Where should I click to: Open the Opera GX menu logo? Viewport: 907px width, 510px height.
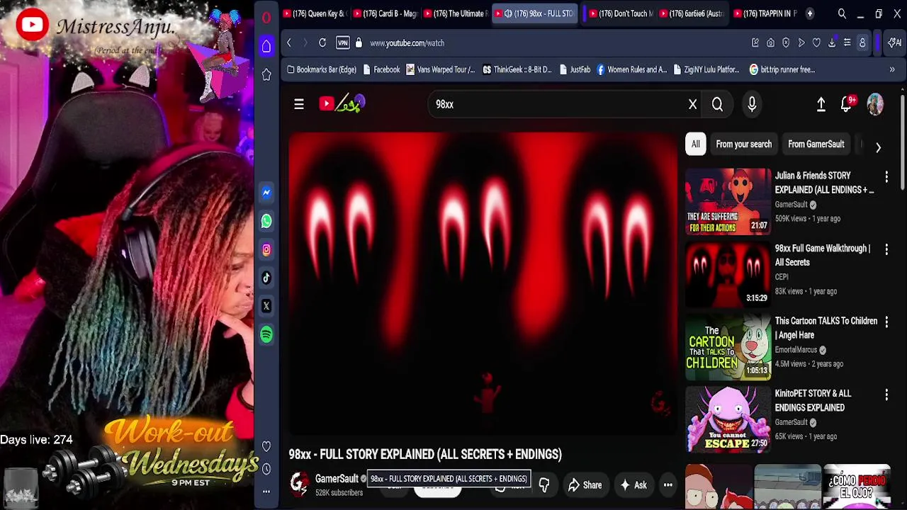(266, 18)
